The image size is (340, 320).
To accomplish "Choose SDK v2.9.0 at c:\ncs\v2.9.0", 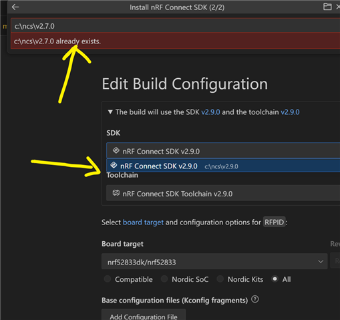I will (x=223, y=166).
